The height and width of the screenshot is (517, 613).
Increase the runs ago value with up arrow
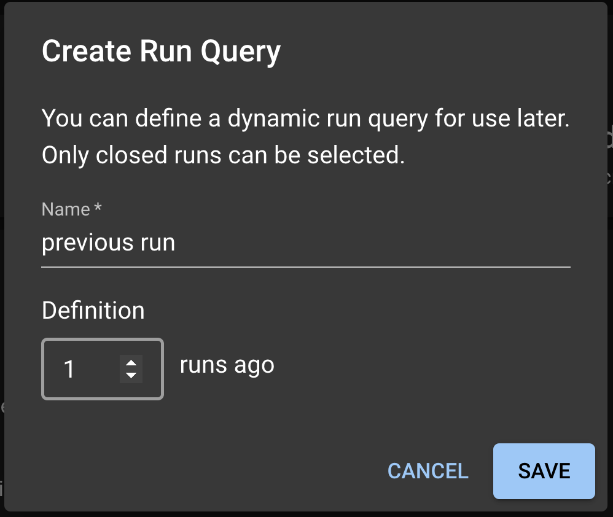(131, 362)
